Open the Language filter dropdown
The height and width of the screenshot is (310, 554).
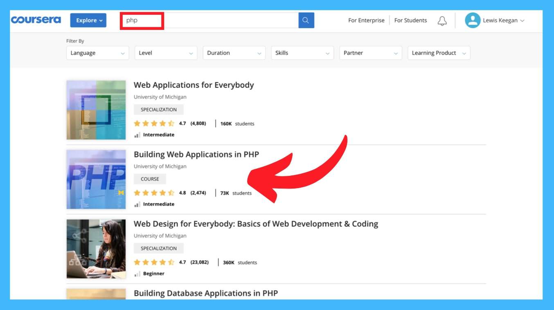click(97, 53)
